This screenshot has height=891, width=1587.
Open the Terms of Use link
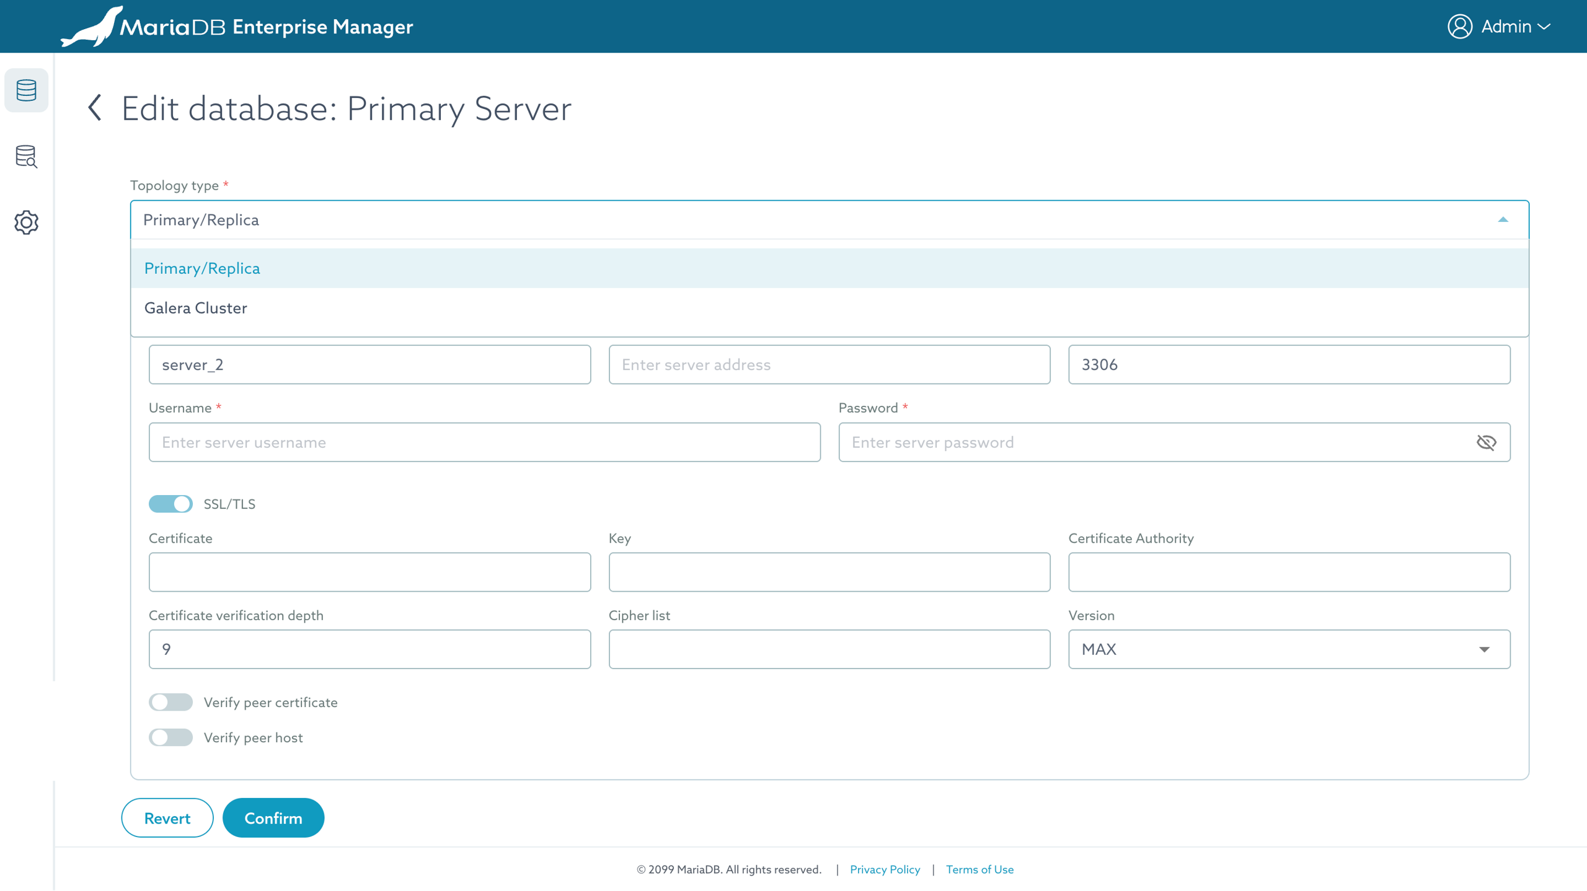pyautogui.click(x=979, y=869)
